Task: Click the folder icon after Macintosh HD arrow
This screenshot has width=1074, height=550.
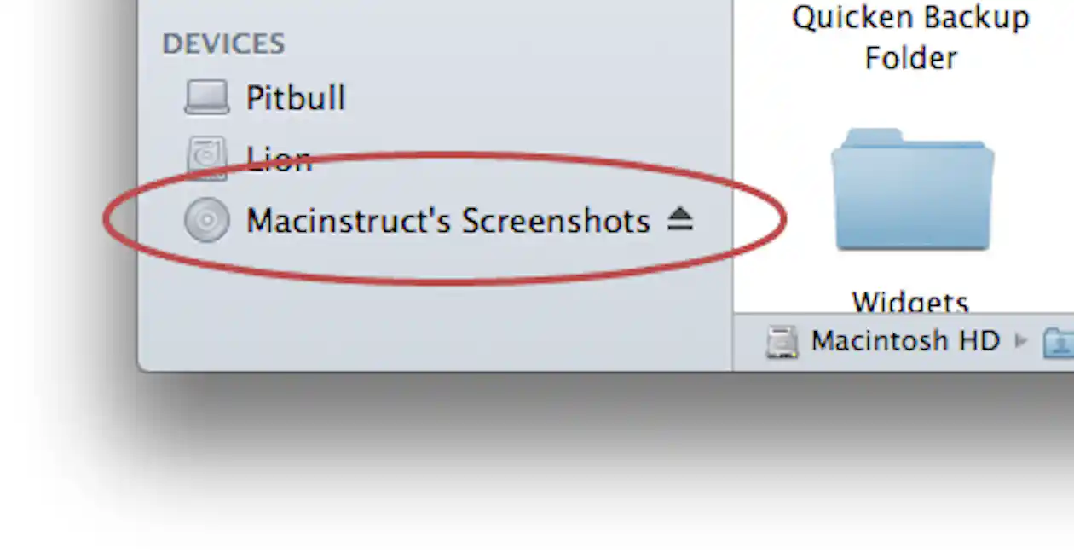Action: (1058, 342)
